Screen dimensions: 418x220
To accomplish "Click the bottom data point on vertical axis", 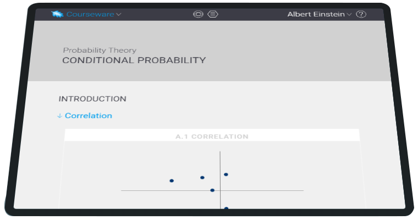I will 226,208.
